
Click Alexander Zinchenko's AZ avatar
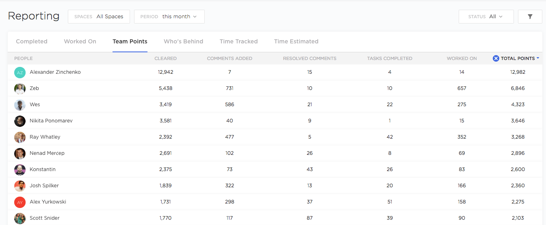[x=20, y=72]
